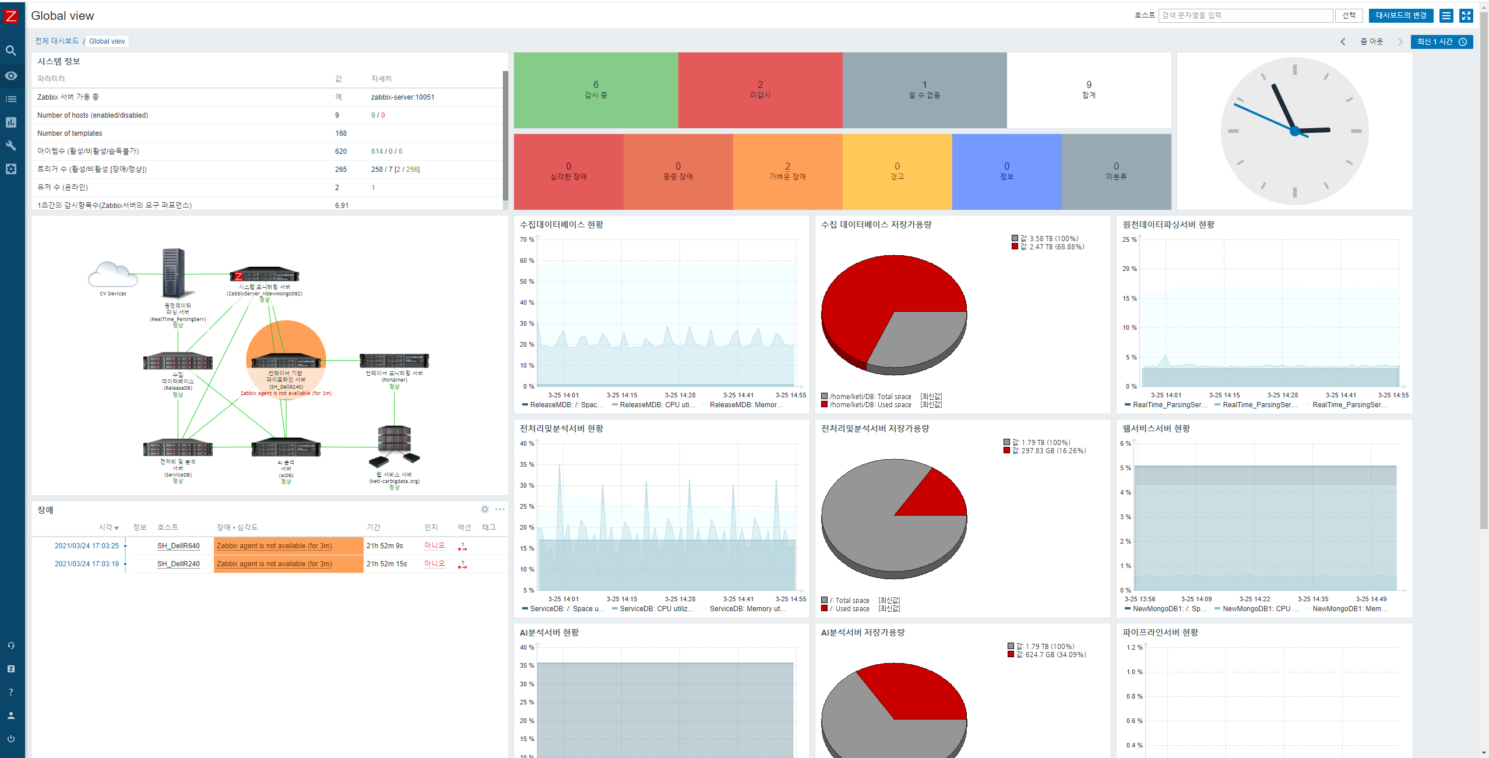Open the Monitoring eye menu

(x=11, y=76)
